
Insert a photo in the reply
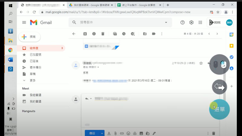(x=141, y=133)
